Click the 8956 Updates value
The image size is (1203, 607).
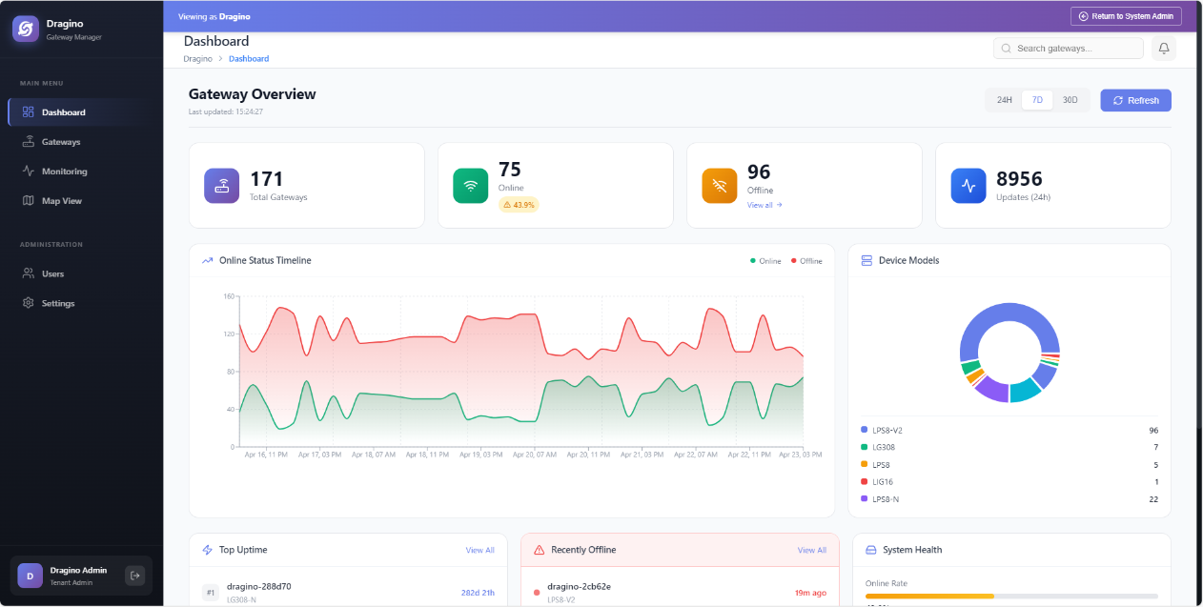(1019, 179)
